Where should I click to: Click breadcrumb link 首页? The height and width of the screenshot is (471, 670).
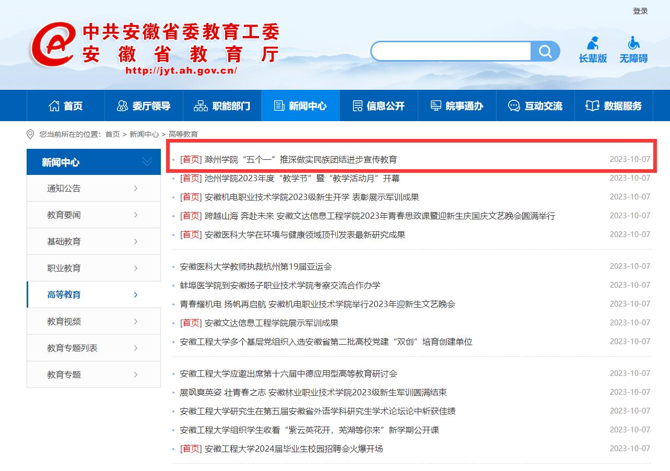coord(112,134)
